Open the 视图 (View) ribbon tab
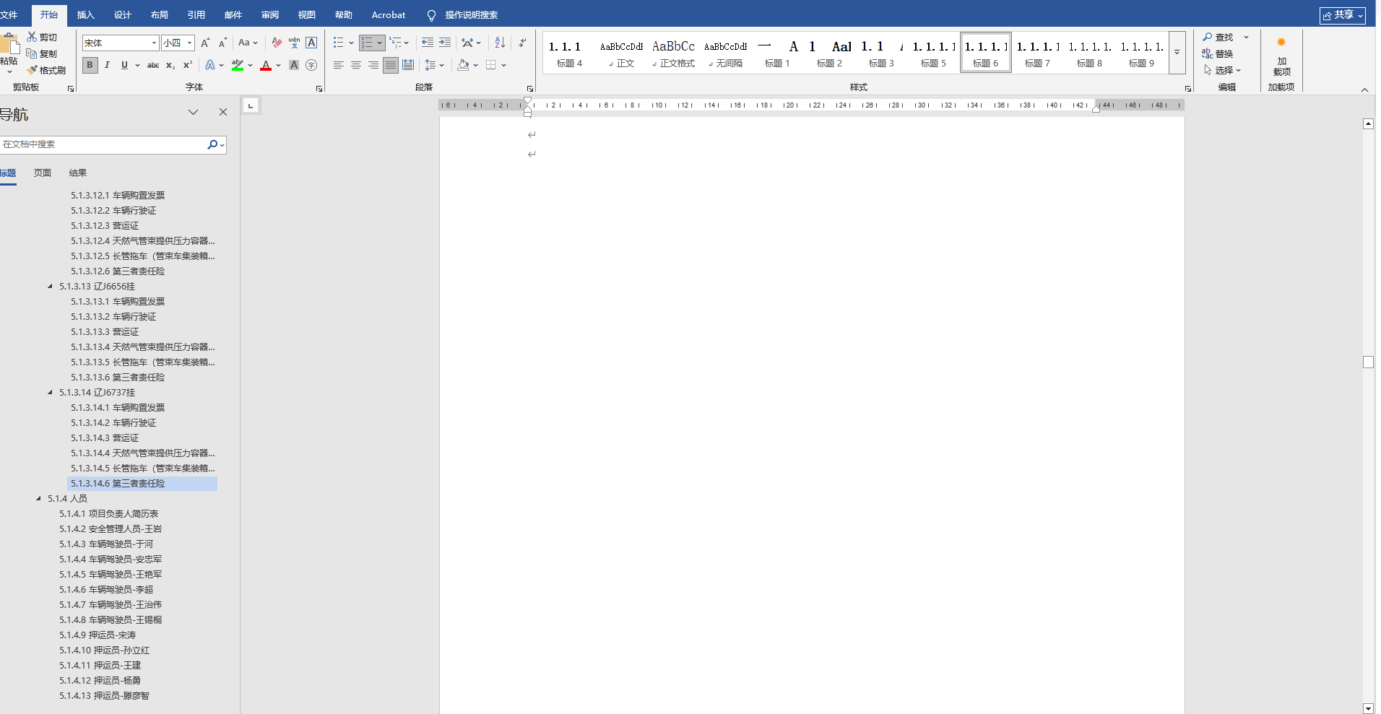Viewport: 1381px width, 714px height. (x=307, y=15)
